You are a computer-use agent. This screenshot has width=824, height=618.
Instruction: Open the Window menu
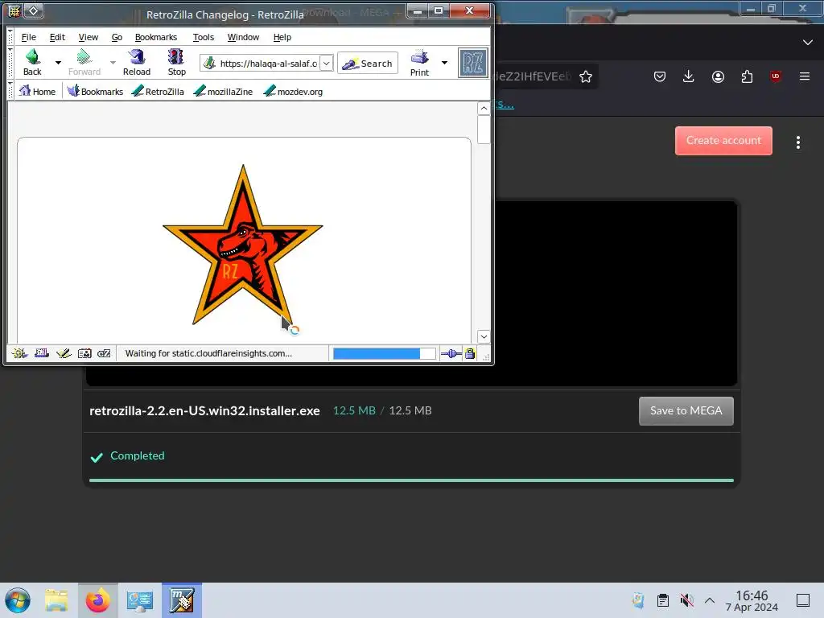[x=243, y=37]
